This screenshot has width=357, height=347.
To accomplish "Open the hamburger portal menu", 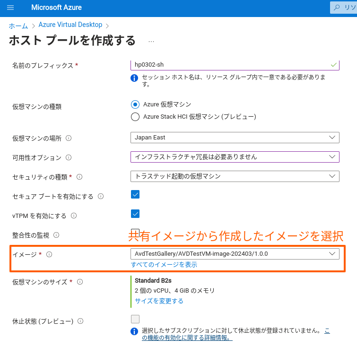I will (10, 8).
